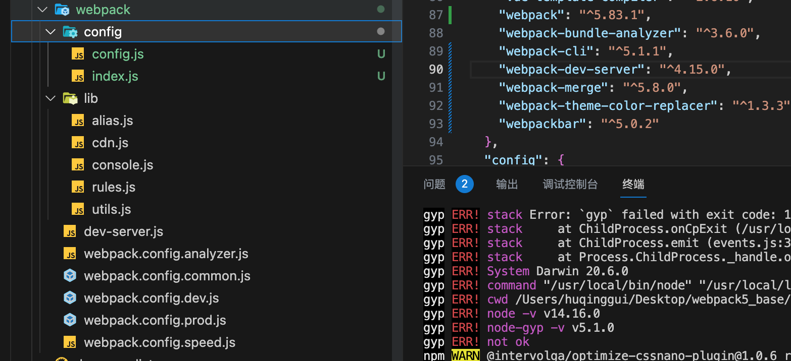The width and height of the screenshot is (791, 361).
Task: Click the modified indicator dot next to webpack
Action: (380, 9)
